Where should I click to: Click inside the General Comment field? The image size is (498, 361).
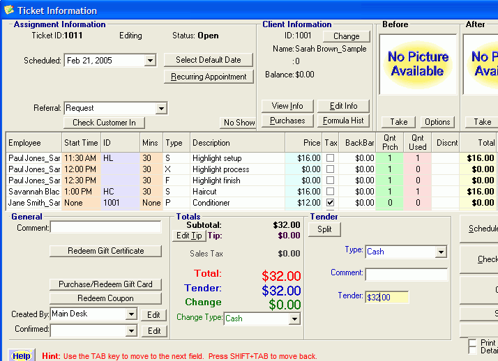point(106,227)
